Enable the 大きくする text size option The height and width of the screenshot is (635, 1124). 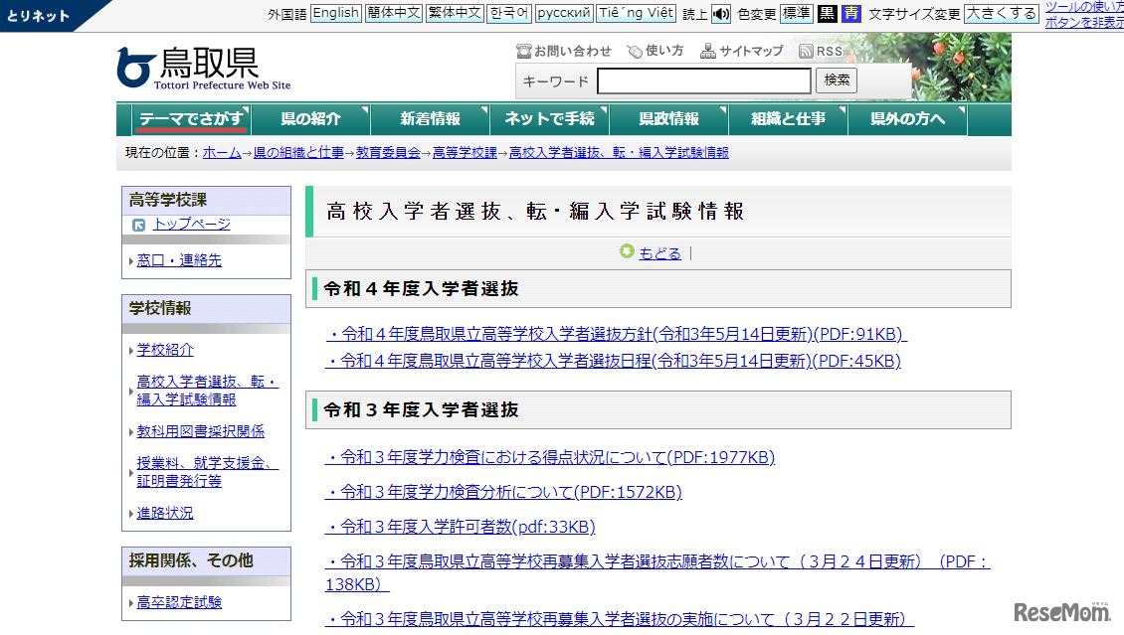tap(1000, 13)
